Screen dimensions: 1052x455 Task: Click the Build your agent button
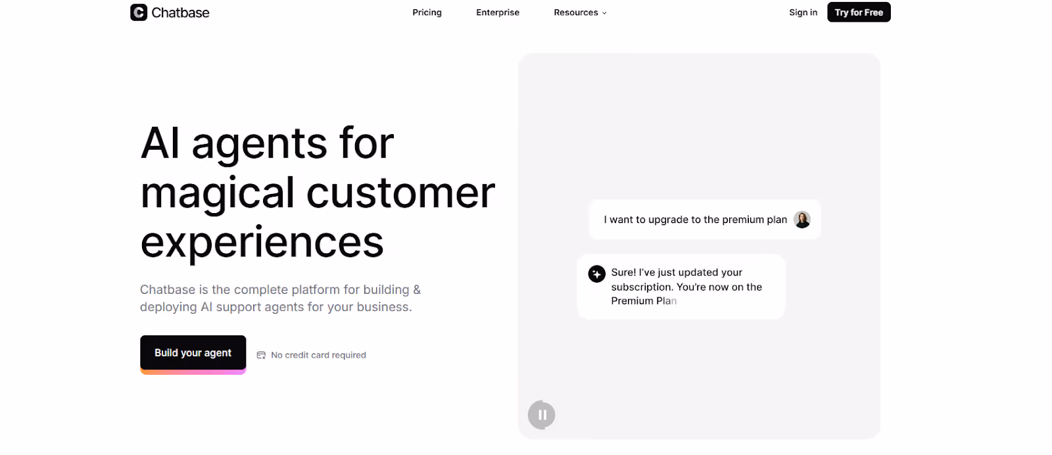click(193, 353)
